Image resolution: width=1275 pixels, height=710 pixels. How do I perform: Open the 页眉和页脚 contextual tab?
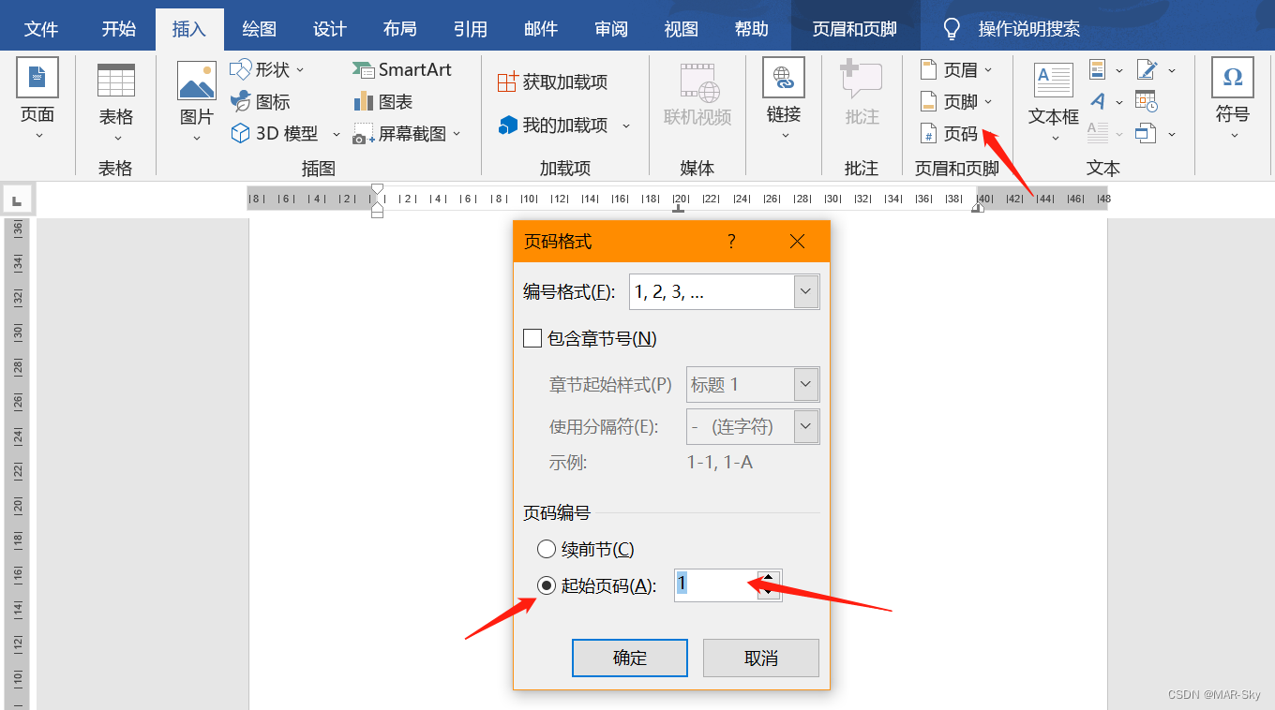pyautogui.click(x=855, y=29)
